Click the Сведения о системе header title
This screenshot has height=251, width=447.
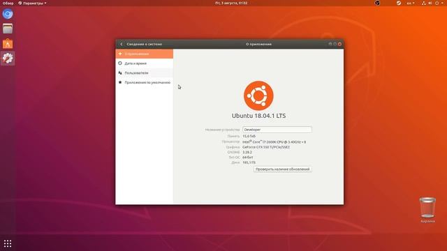145,44
